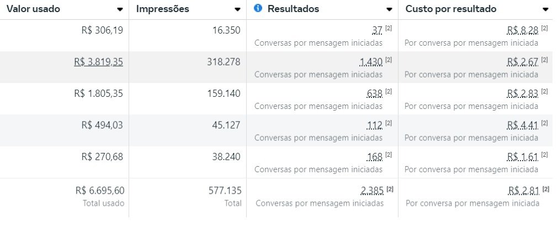Image resolution: width=558 pixels, height=225 pixels.
Task: Click the total 2.385 results value
Action: coord(371,191)
